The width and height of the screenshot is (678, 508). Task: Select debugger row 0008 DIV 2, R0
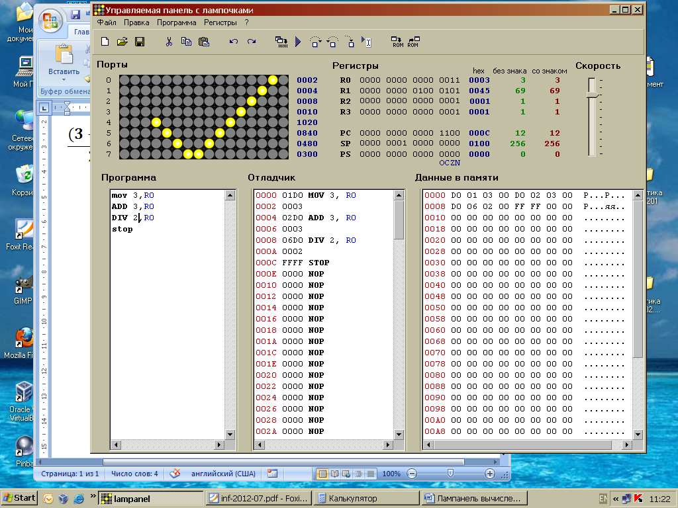[x=306, y=240]
